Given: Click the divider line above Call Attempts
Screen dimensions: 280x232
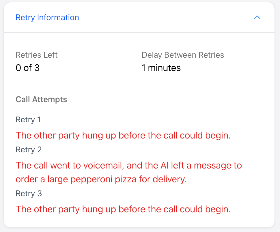Looking at the screenshot, I should coord(139,84).
